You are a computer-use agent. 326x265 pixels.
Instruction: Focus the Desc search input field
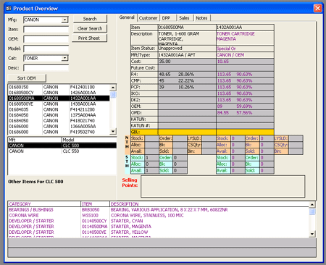[46, 68]
